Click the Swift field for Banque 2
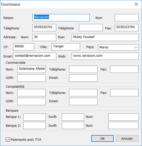The image size is (142, 146). pyautogui.click(x=73, y=125)
